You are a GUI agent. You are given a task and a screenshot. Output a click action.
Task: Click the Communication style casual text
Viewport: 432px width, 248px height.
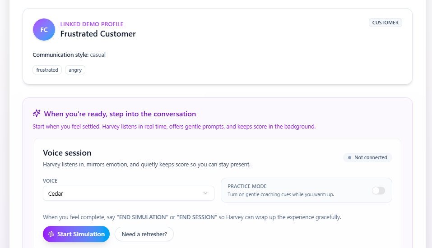[69, 55]
